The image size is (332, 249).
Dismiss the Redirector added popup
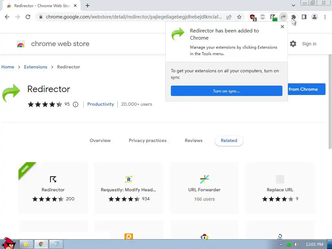tap(282, 27)
